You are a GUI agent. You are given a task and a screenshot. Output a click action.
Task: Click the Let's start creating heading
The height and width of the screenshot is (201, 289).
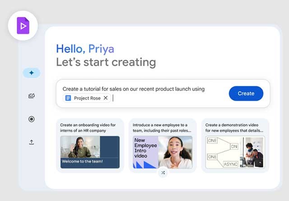(x=106, y=62)
